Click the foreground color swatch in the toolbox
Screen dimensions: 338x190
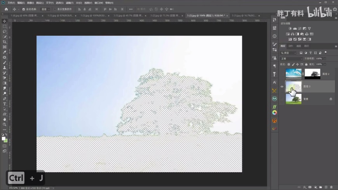point(3,138)
